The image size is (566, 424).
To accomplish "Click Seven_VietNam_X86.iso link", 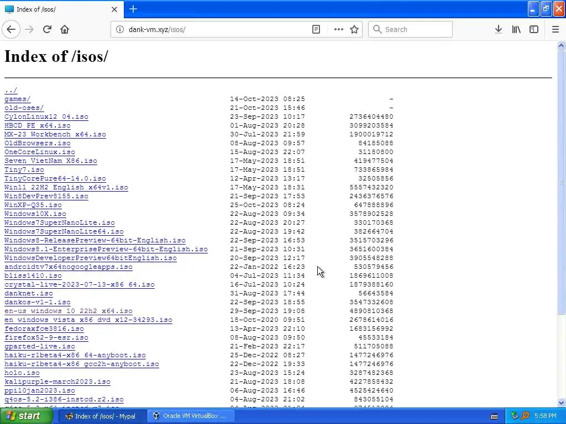I will pyautogui.click(x=51, y=161).
